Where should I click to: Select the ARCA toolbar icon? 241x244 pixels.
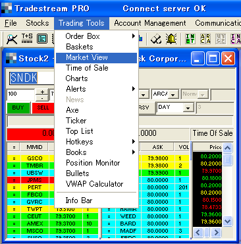[205, 39]
